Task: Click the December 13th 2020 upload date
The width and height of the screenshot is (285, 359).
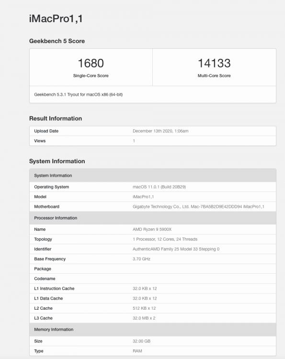Action: point(160,131)
